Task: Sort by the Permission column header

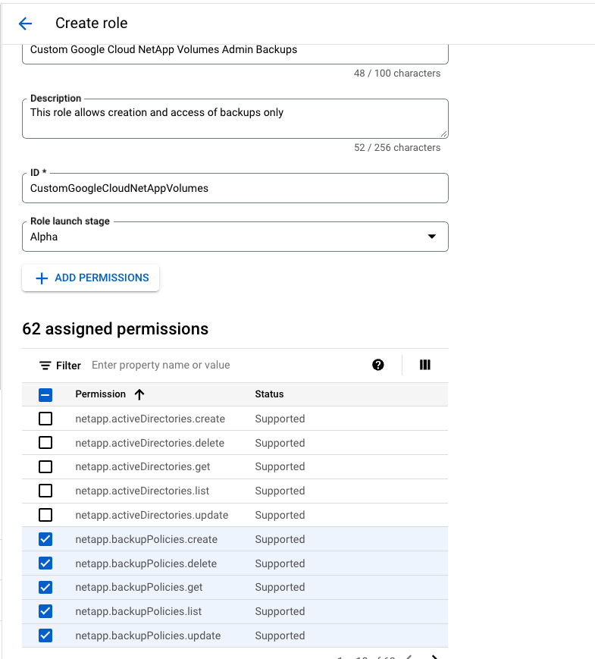Action: 101,394
